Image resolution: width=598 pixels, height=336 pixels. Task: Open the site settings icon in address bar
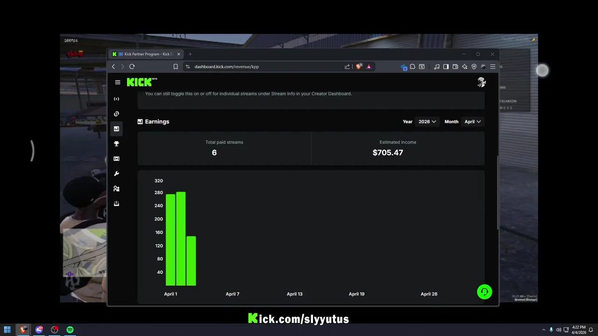point(188,67)
